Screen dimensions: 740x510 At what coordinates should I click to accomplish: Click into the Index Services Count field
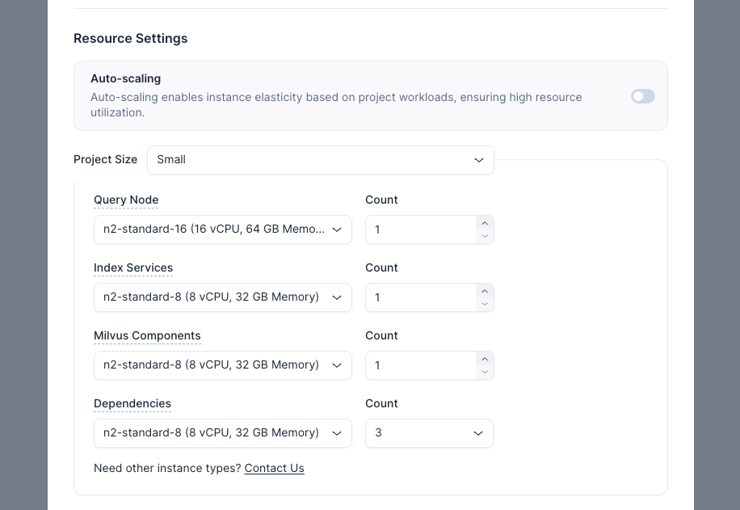(x=420, y=297)
